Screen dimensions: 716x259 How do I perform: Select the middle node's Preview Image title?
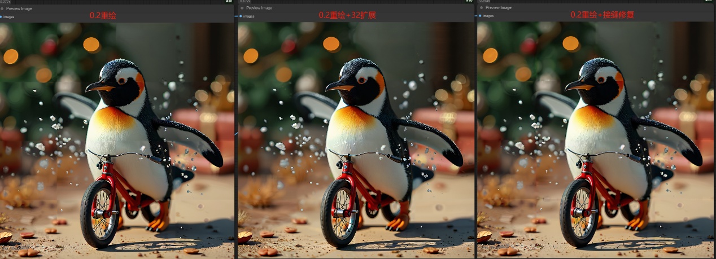point(259,8)
